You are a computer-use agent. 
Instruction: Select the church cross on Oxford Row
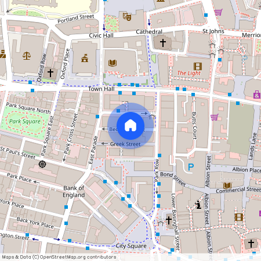click(50, 73)
